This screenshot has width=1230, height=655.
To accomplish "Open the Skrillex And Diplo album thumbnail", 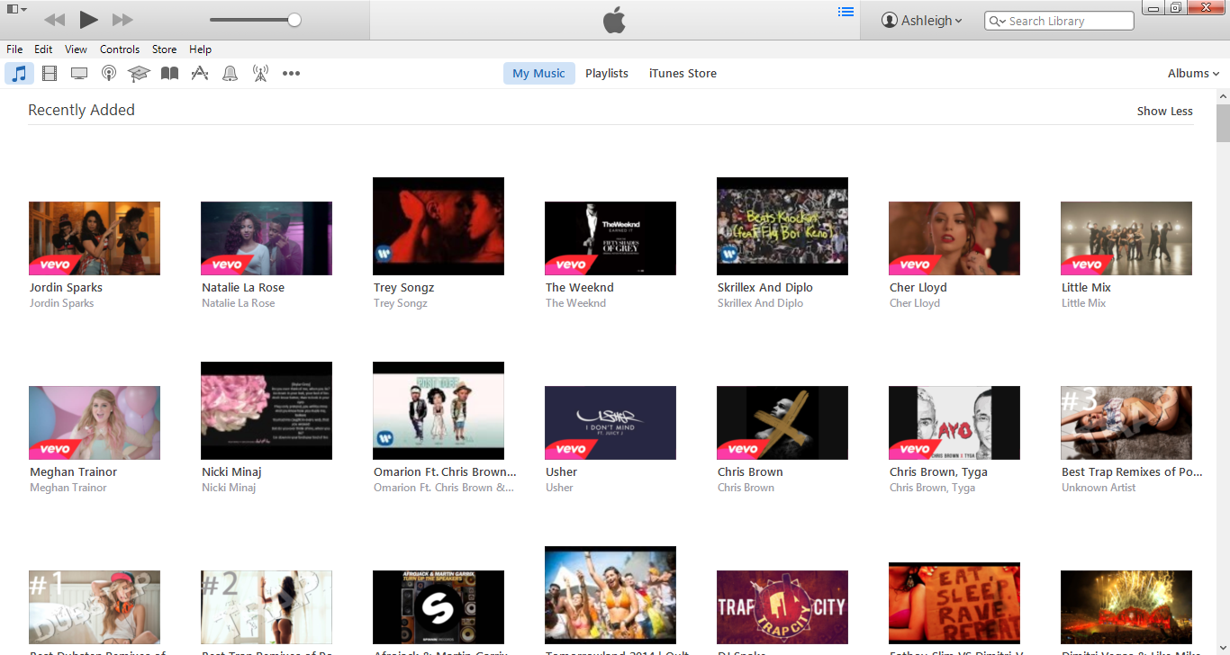I will tap(782, 226).
